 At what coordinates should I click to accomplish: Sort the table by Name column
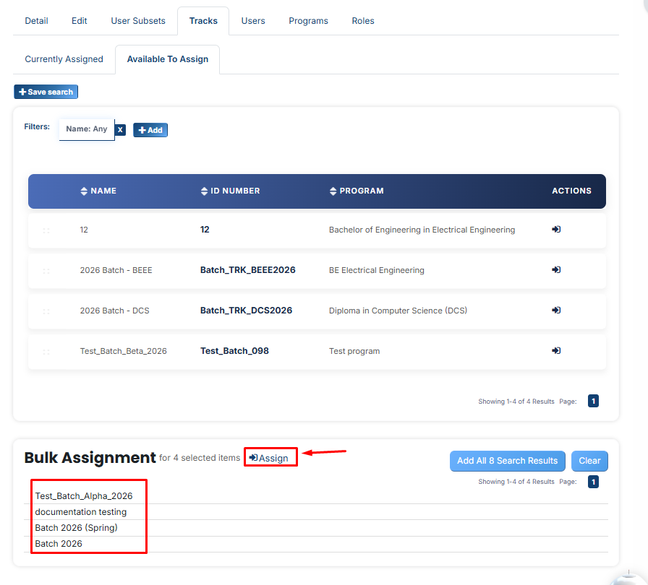[98, 191]
